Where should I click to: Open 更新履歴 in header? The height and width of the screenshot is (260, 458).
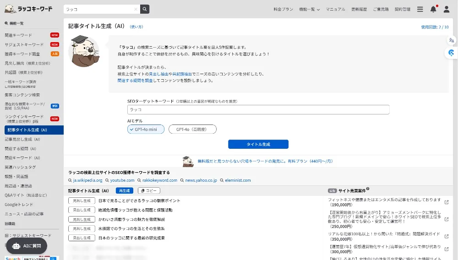(x=359, y=9)
